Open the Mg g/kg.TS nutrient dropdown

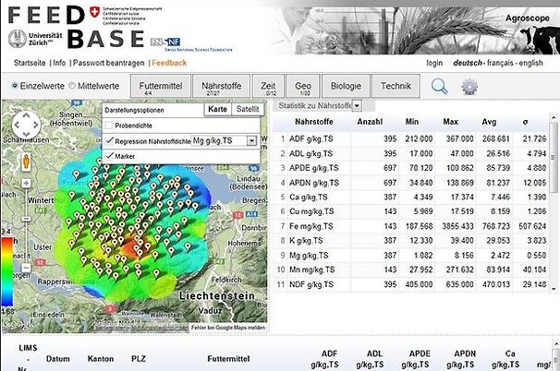click(225, 140)
